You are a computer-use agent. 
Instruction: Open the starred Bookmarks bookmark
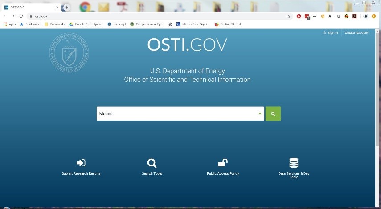[x=30, y=24]
